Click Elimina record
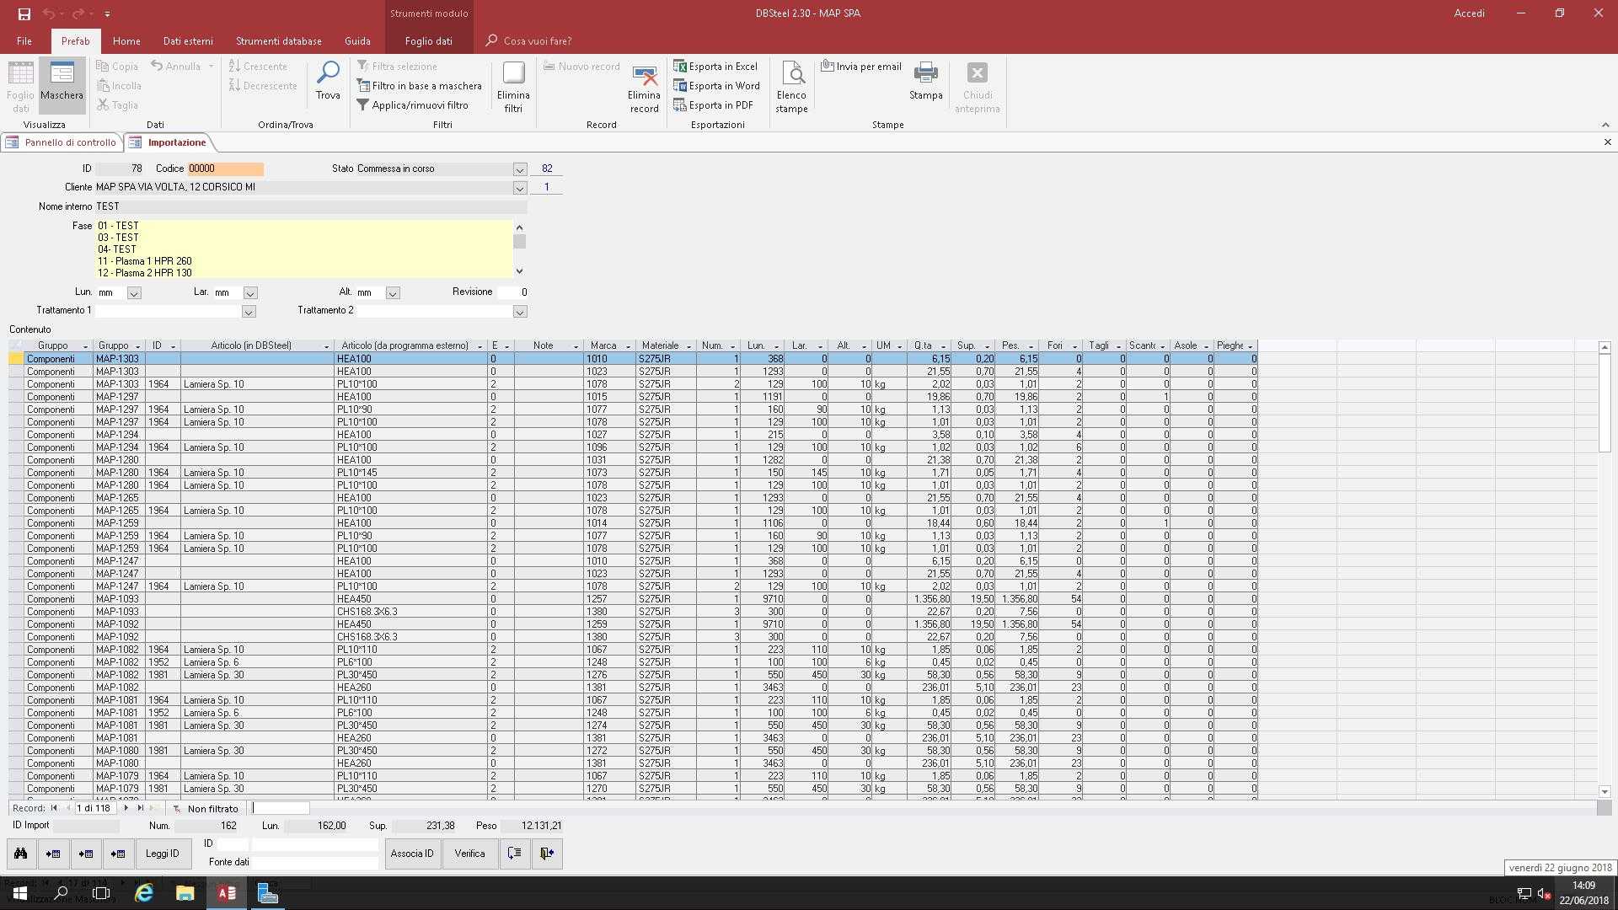 (x=644, y=88)
